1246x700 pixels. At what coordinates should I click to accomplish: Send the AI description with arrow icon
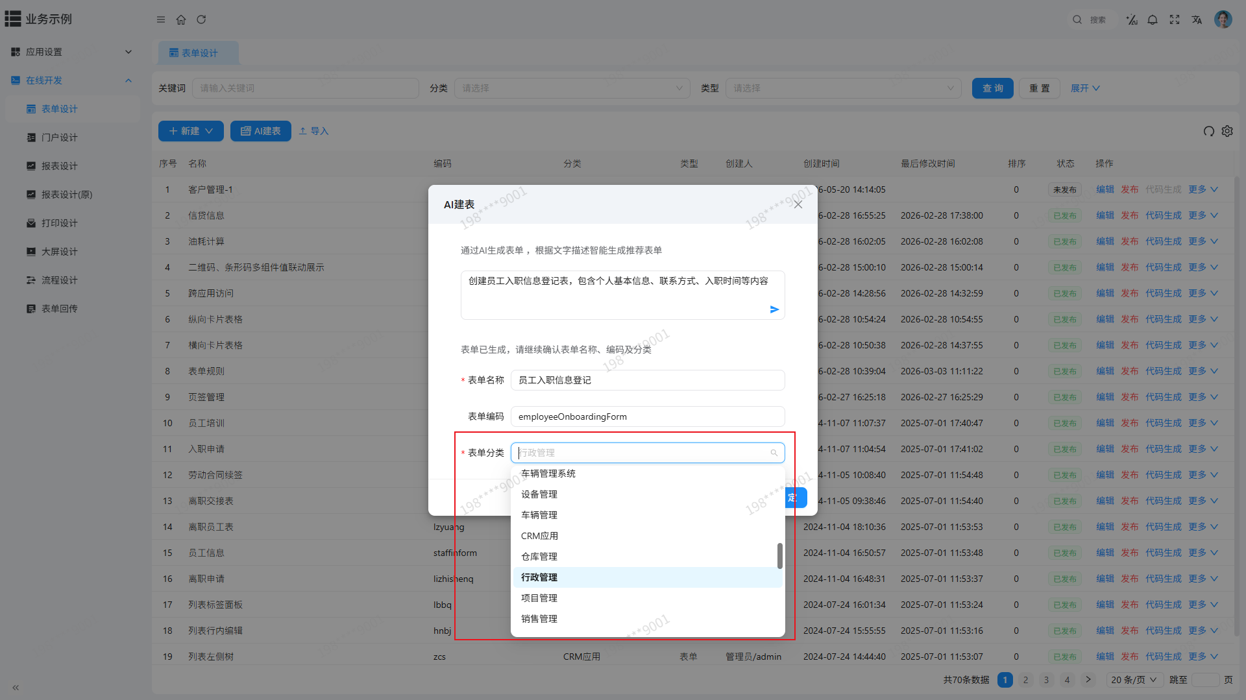(774, 309)
